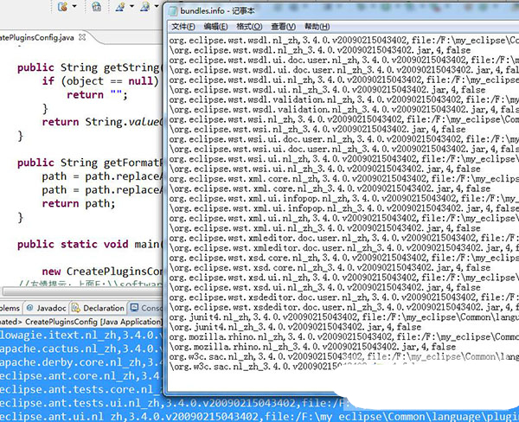Screen dimensions: 519x422
Task: Click the Eclipse editor's horizontal scrollbar
Action: 83,291
